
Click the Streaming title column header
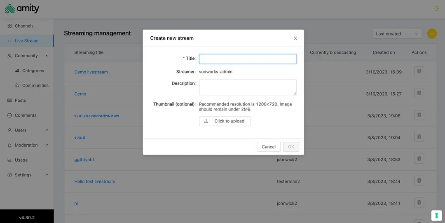pos(89,52)
